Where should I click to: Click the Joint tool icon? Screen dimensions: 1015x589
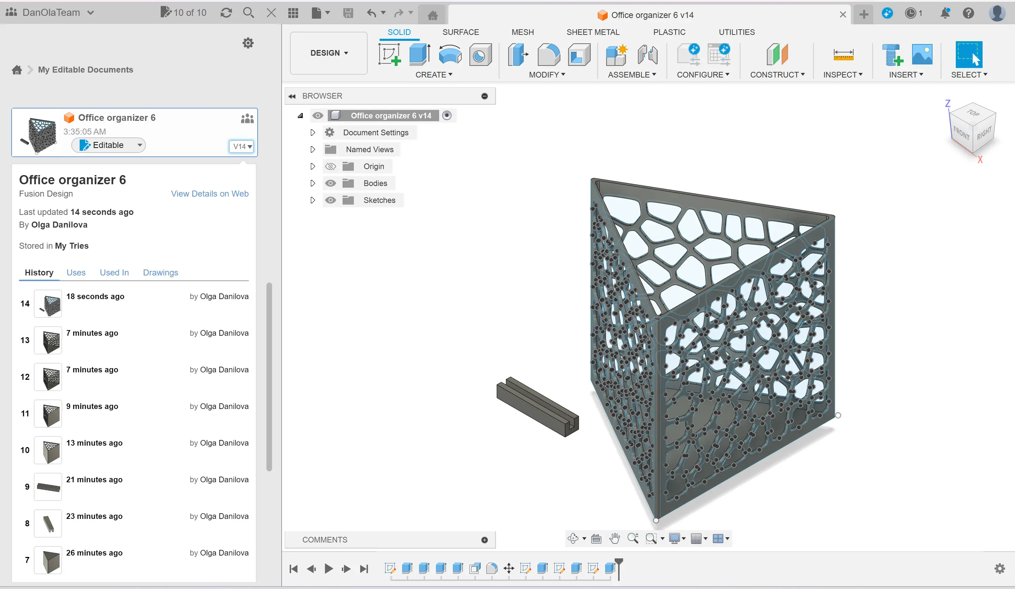[x=648, y=54]
